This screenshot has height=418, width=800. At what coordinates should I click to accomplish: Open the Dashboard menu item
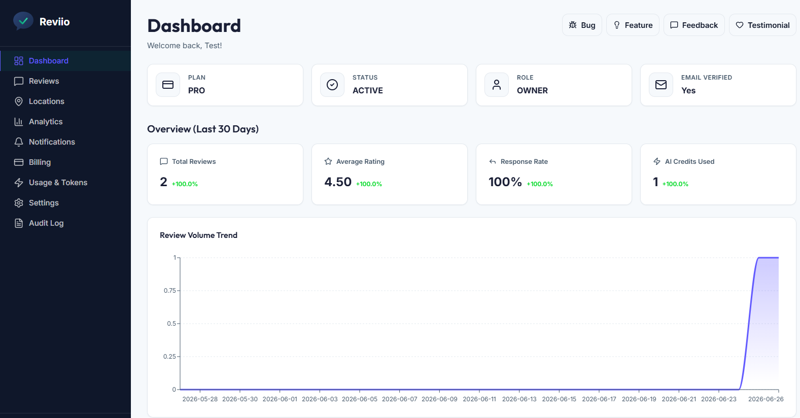point(65,61)
